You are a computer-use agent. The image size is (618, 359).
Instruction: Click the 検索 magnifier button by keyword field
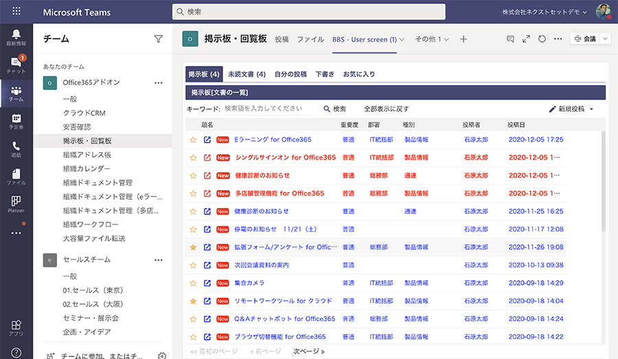pos(335,108)
